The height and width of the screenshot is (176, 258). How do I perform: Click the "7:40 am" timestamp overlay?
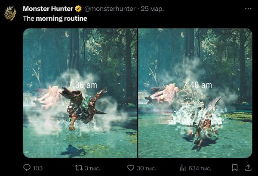pos(197,85)
